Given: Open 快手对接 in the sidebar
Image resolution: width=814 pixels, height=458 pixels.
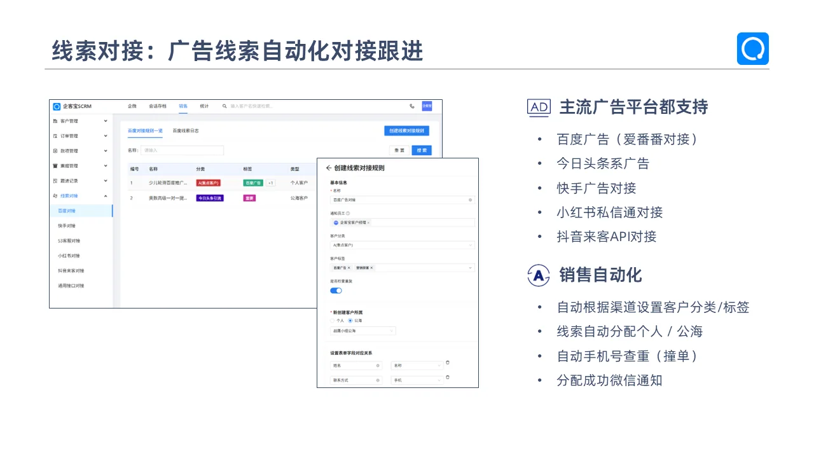Looking at the screenshot, I should pos(66,226).
